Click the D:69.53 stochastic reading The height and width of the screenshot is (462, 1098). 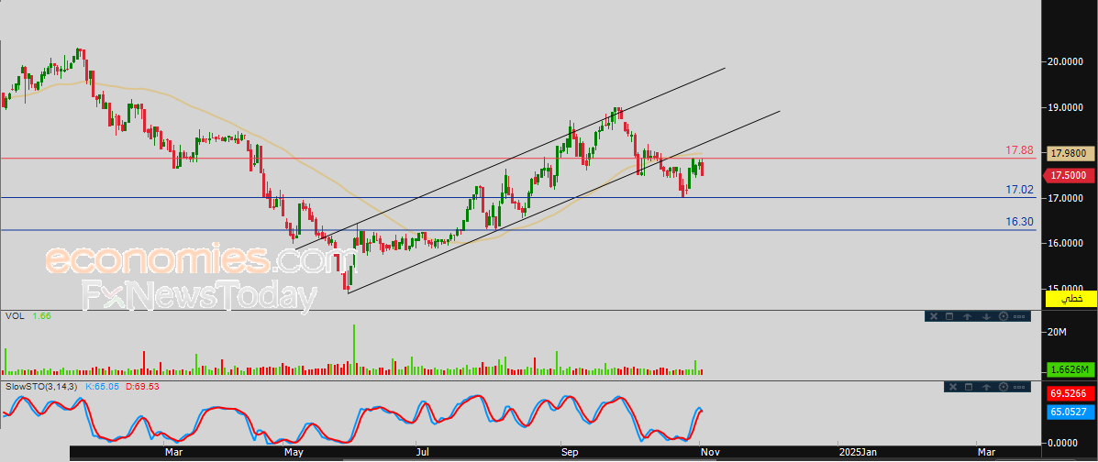tap(142, 387)
